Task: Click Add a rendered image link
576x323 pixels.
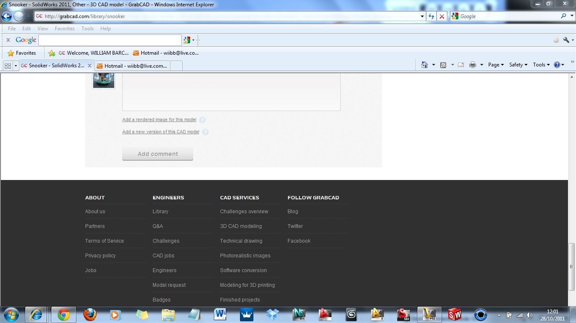Action: click(x=159, y=120)
